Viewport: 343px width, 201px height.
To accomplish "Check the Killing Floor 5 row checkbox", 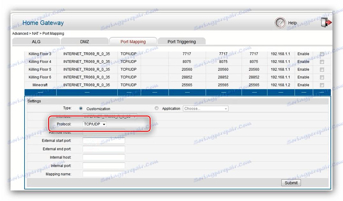I will pos(322,70).
